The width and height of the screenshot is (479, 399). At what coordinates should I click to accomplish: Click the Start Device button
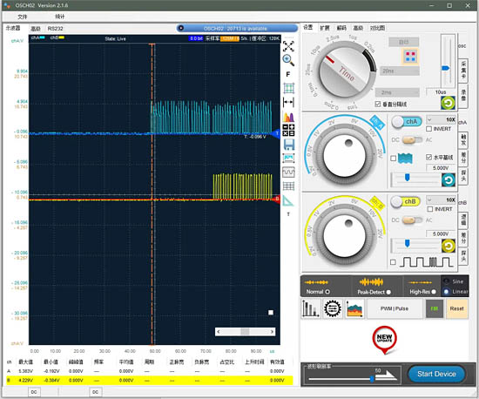point(436,374)
